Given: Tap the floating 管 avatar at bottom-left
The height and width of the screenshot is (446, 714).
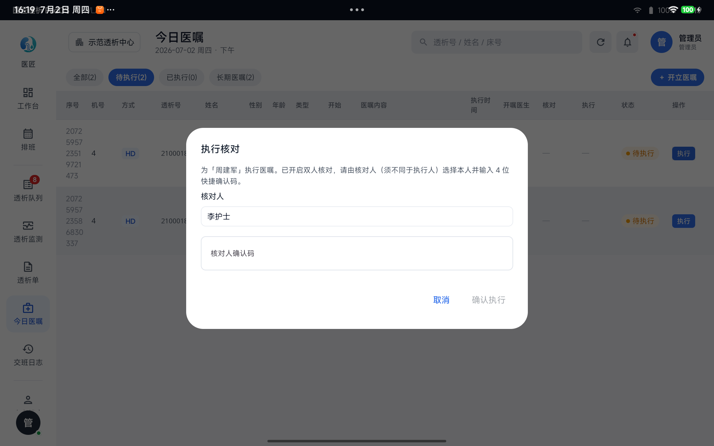Looking at the screenshot, I should pos(28,423).
